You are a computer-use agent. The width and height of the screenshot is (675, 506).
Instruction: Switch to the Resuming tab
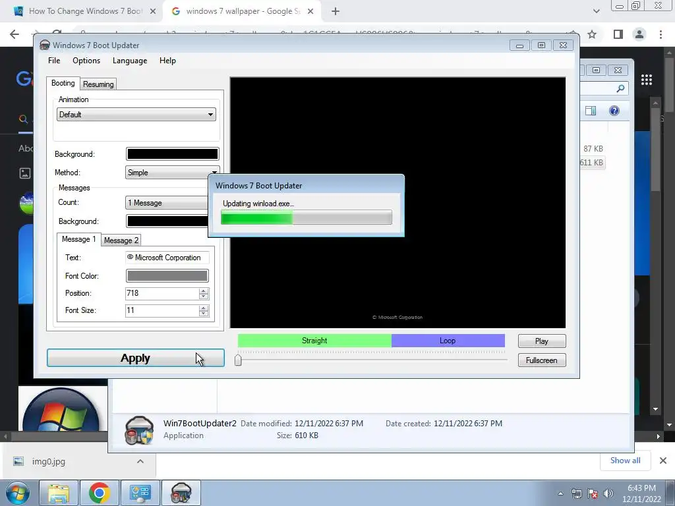click(x=98, y=84)
